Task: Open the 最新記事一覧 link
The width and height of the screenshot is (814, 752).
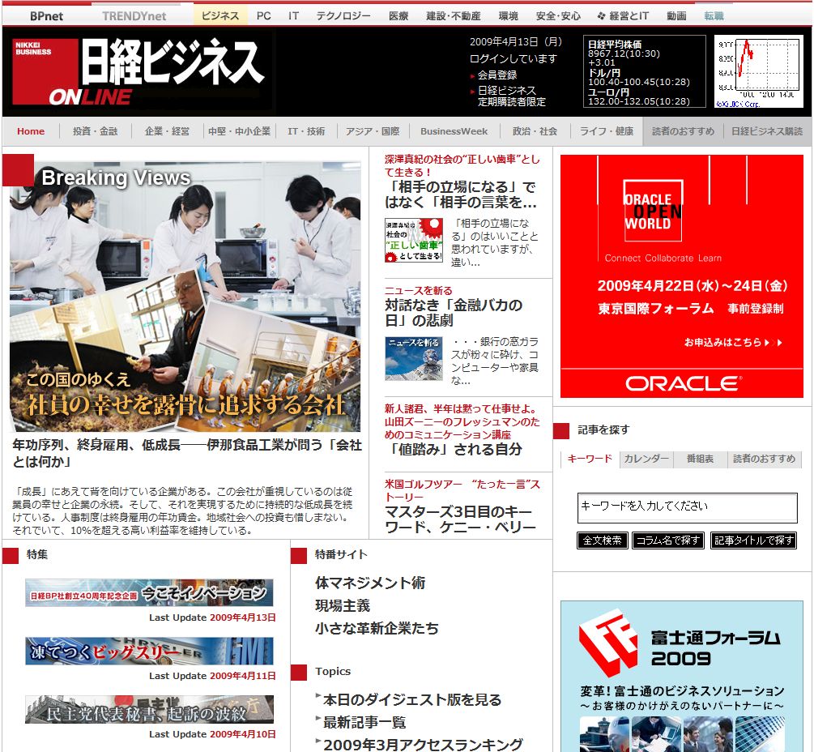Action: (364, 722)
